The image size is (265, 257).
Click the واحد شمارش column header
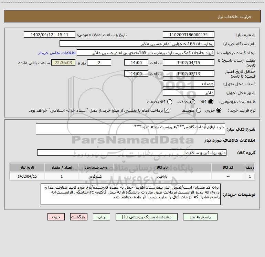pyautogui.click(x=96, y=167)
